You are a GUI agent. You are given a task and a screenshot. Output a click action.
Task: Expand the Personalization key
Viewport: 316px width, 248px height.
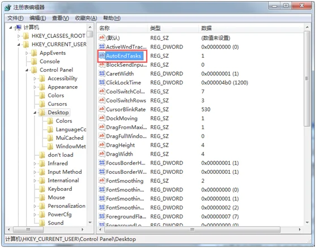click(35, 206)
